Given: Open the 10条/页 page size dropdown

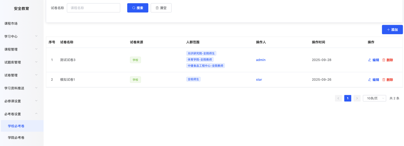Looking at the screenshot, I should 374,98.
